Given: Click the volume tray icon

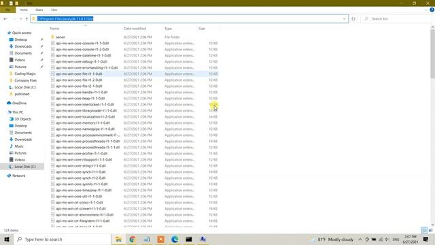Looking at the screenshot, I should [387, 239].
